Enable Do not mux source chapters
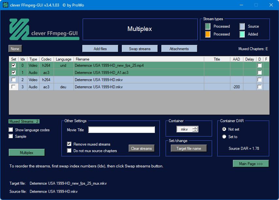The width and height of the screenshot is (279, 200). click(69, 150)
